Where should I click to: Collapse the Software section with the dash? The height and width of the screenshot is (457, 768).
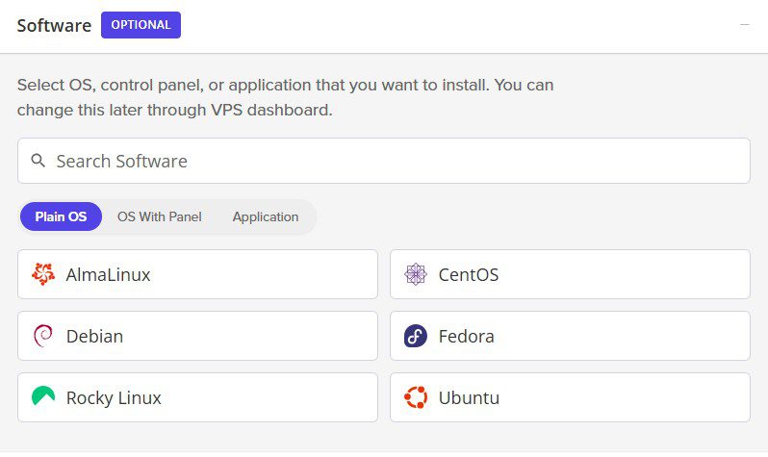[745, 24]
